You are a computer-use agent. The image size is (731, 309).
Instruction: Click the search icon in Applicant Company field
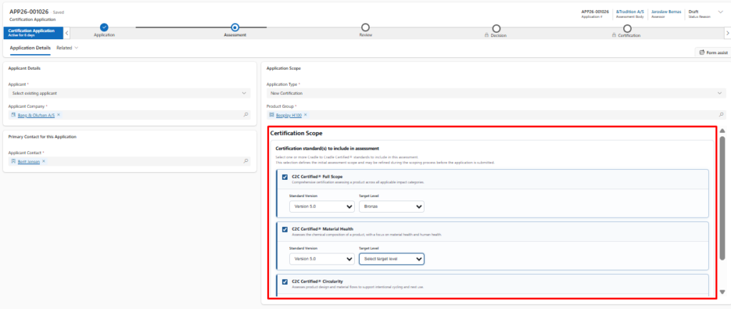tap(246, 114)
